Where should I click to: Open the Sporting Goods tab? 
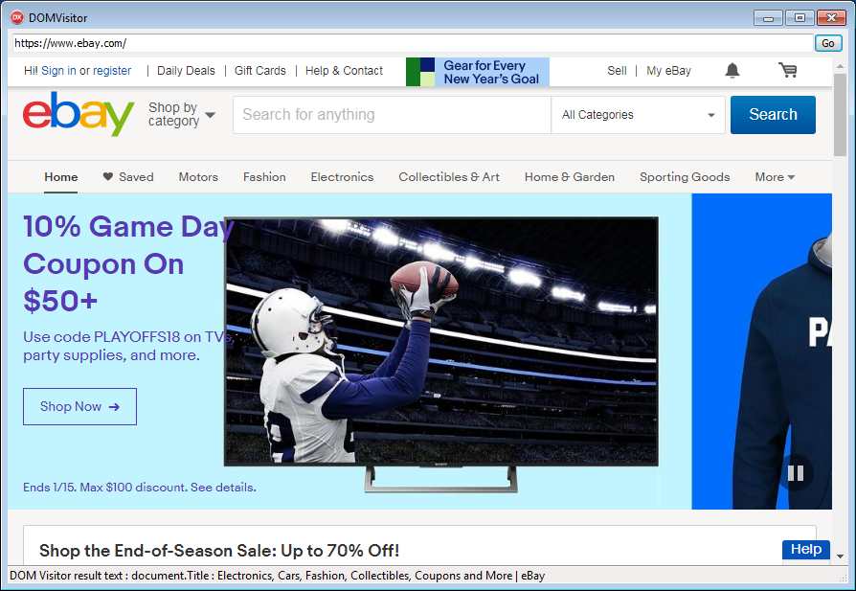pyautogui.click(x=685, y=177)
